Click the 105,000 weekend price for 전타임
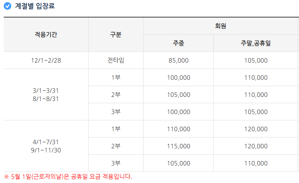This screenshot has height=183, width=299. point(256,60)
